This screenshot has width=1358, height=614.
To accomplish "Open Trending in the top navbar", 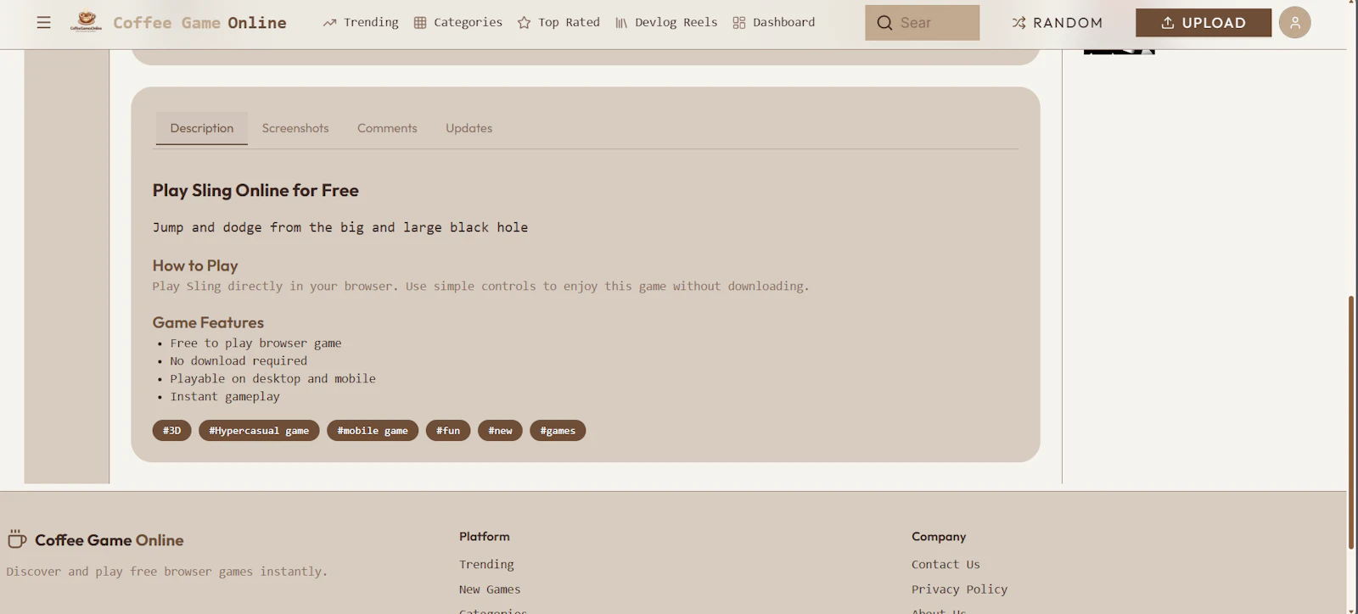I will coord(361,22).
